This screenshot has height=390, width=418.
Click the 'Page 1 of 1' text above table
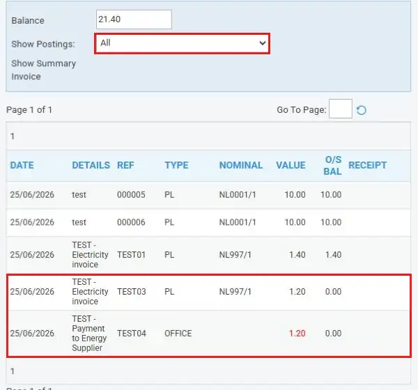click(29, 110)
